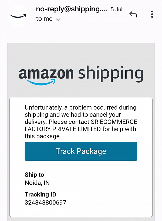Click the divider line below Track Package

point(81,166)
